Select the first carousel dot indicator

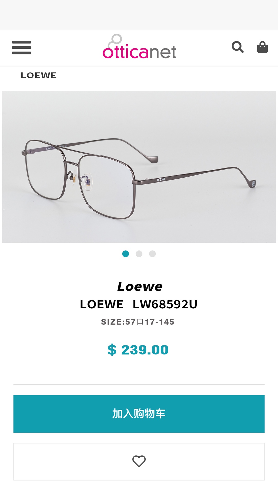[126, 254]
